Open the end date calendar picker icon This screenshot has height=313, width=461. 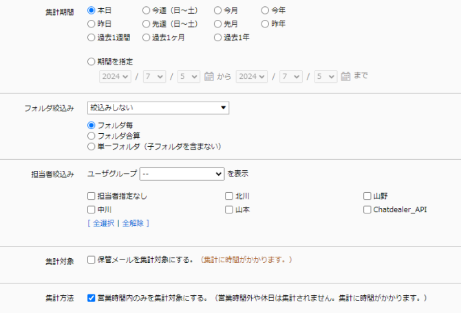click(345, 76)
